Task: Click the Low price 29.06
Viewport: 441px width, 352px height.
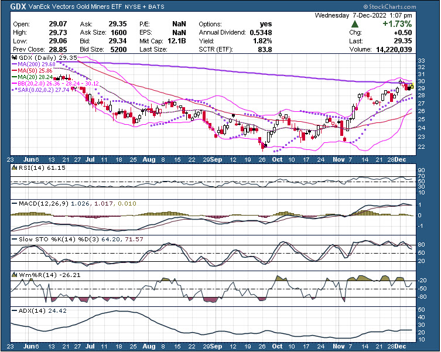Action: point(57,41)
